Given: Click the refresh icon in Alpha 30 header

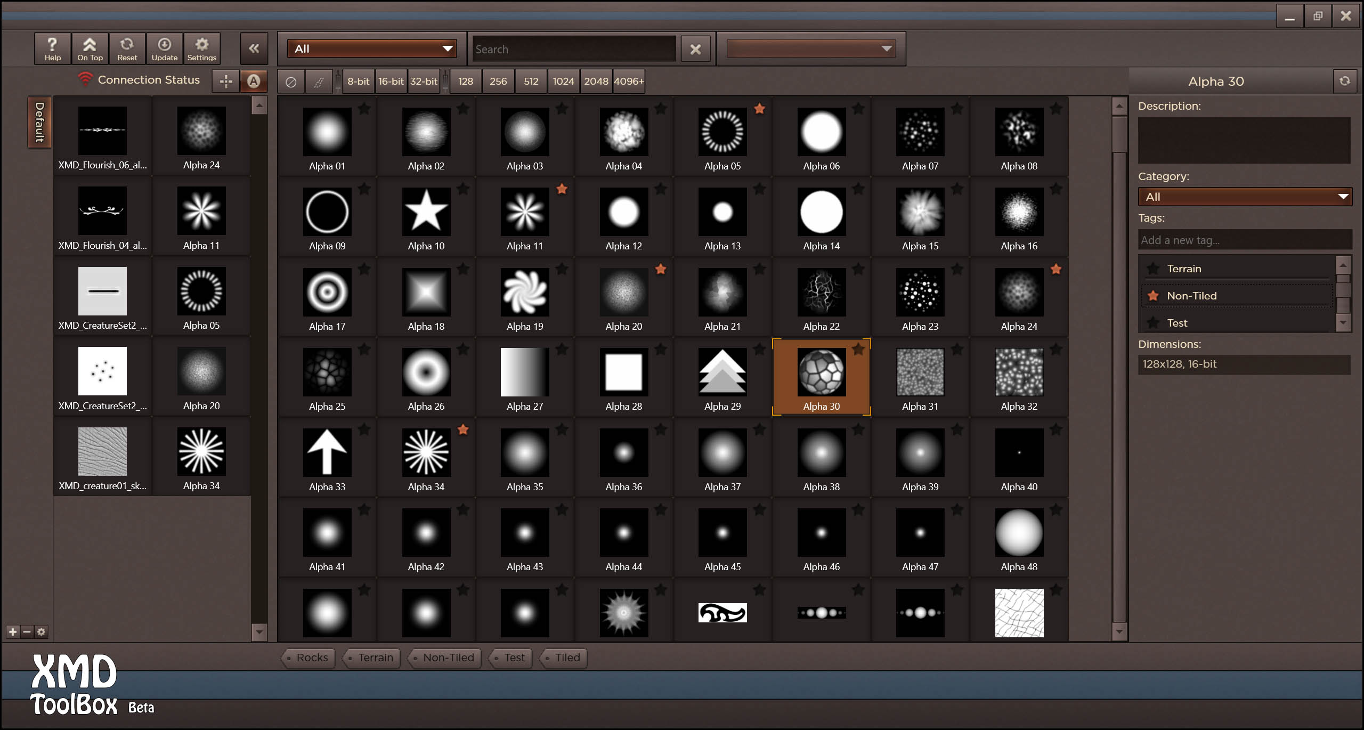Looking at the screenshot, I should (1345, 81).
